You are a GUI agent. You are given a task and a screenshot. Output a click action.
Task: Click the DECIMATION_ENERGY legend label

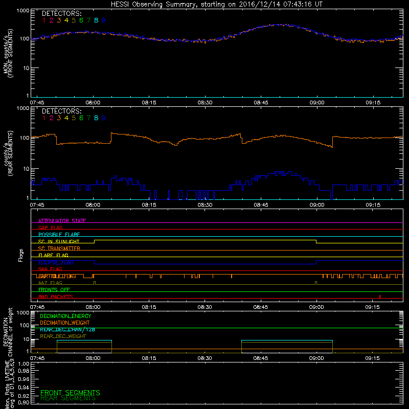(65, 316)
